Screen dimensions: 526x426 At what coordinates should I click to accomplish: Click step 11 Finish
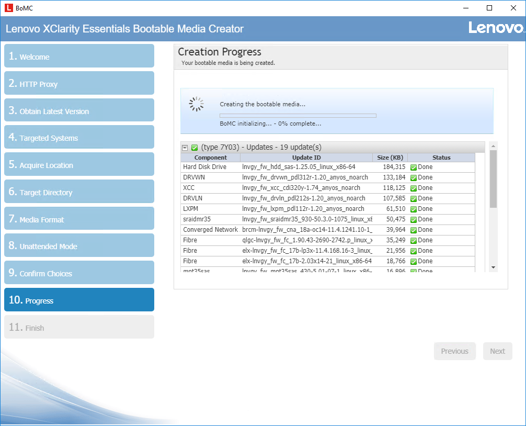pos(79,327)
